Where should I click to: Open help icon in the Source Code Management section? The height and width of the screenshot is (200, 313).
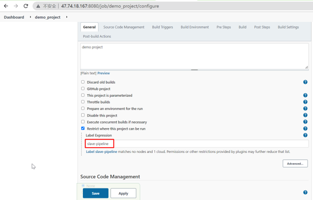tap(305, 192)
